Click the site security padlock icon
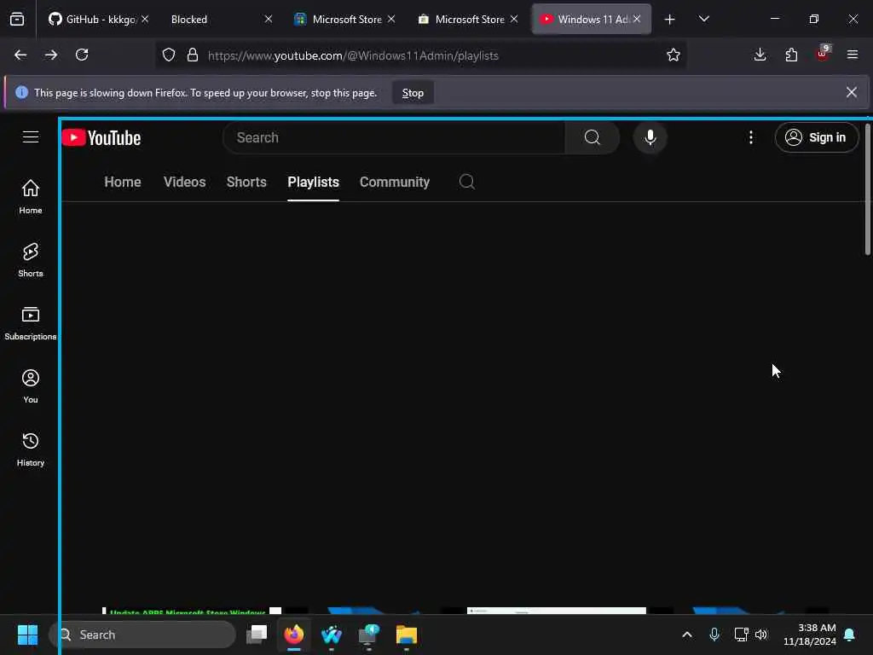The height and width of the screenshot is (655, 873). point(193,55)
